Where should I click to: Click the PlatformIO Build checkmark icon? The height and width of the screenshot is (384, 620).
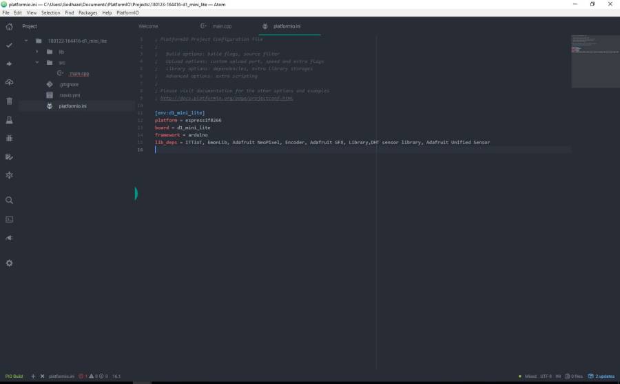tap(9, 45)
